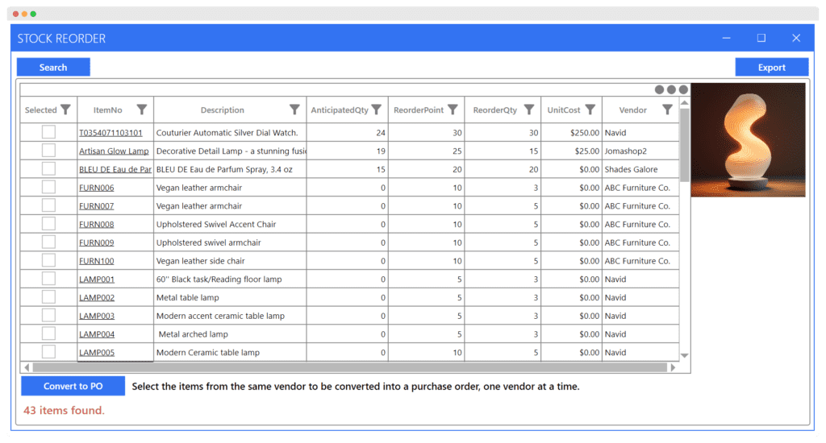Click the three-dot grid options icon
Viewport: 826px width, 443px height.
[x=671, y=89]
